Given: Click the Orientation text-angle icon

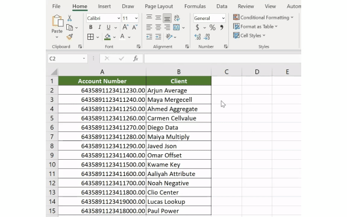Looking at the screenshot, I should (x=169, y=37).
